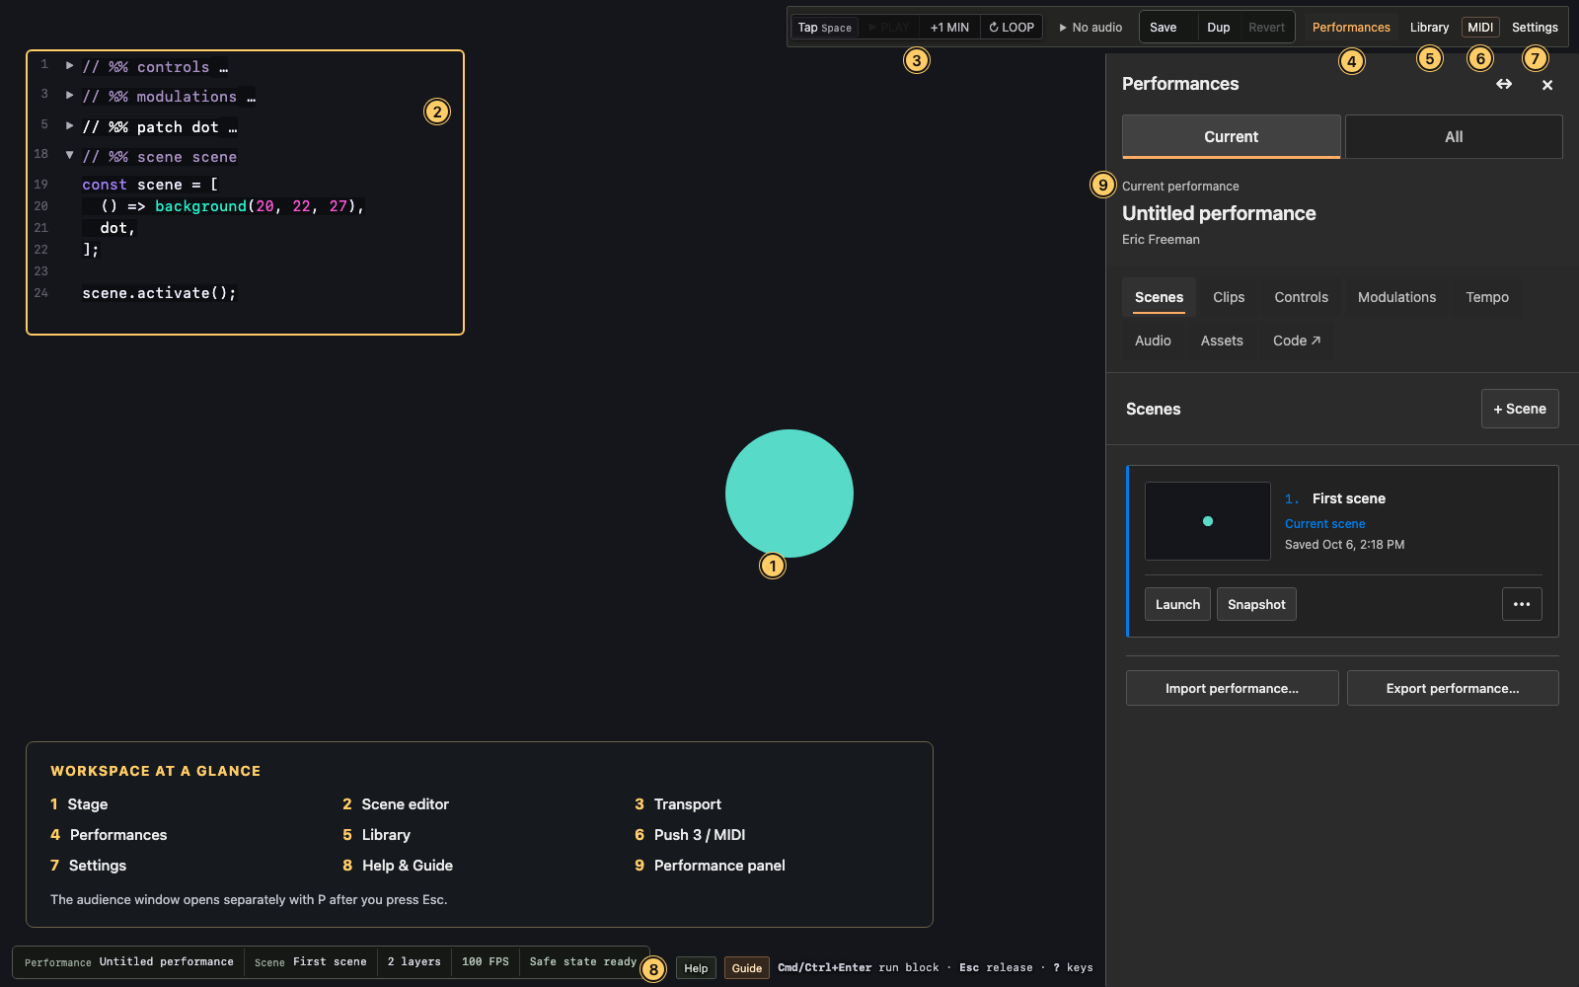Select the Tempo tab
Screen dimensions: 1579x987
1487,297
